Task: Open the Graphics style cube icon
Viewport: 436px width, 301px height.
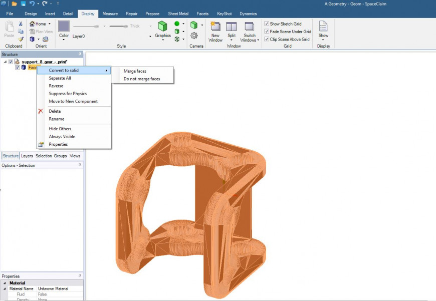Action: [162, 26]
